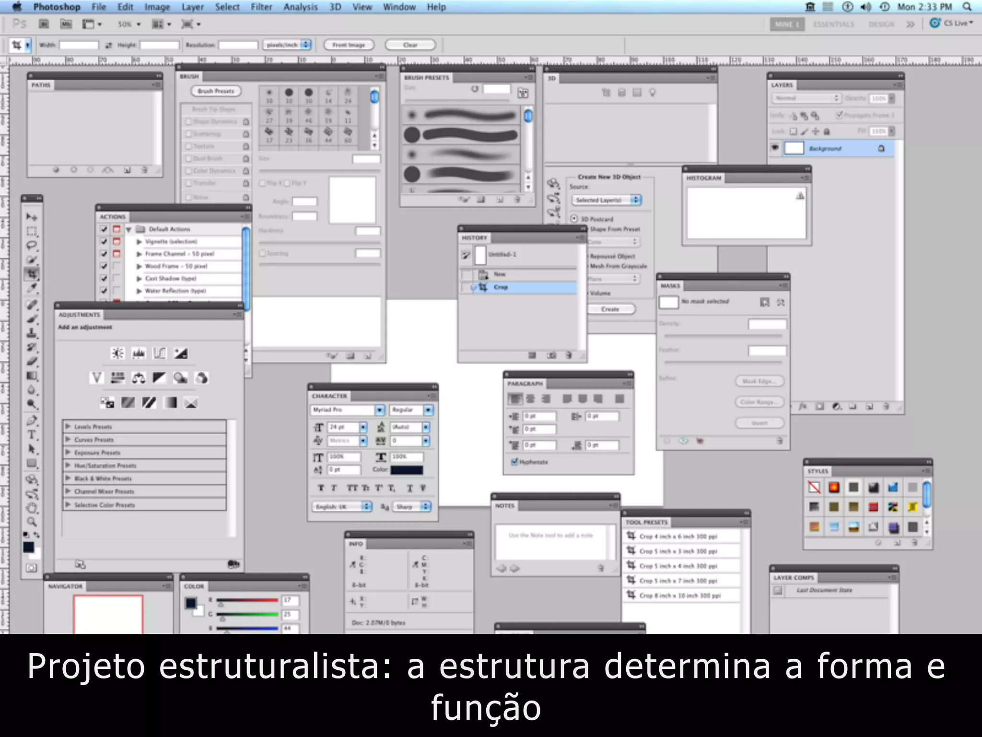Select the Crop tool in the toolbox
The image size is (982, 737).
[32, 273]
